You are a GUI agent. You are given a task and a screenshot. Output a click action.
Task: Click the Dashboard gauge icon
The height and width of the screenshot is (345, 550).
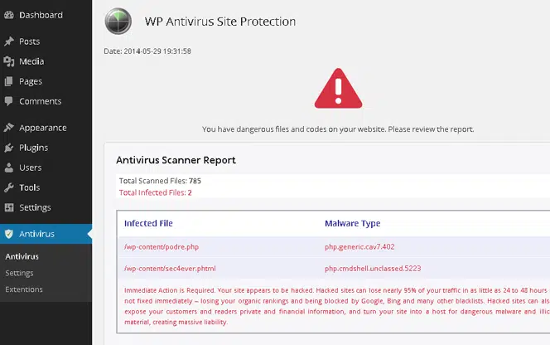point(9,15)
